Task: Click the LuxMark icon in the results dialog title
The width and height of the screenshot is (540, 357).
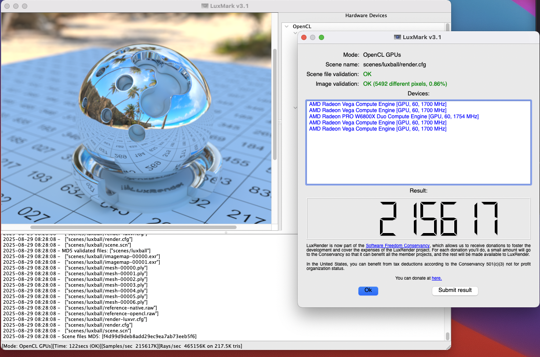Action: (x=397, y=37)
